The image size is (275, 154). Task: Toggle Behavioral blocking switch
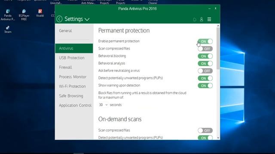coord(205,56)
